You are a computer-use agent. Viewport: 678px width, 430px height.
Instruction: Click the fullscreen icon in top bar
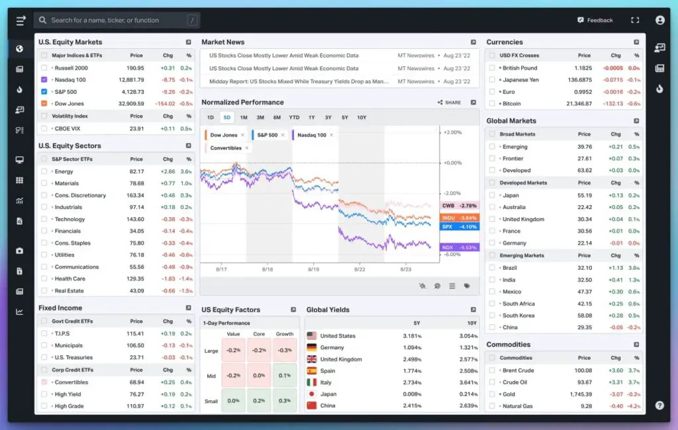(x=635, y=21)
